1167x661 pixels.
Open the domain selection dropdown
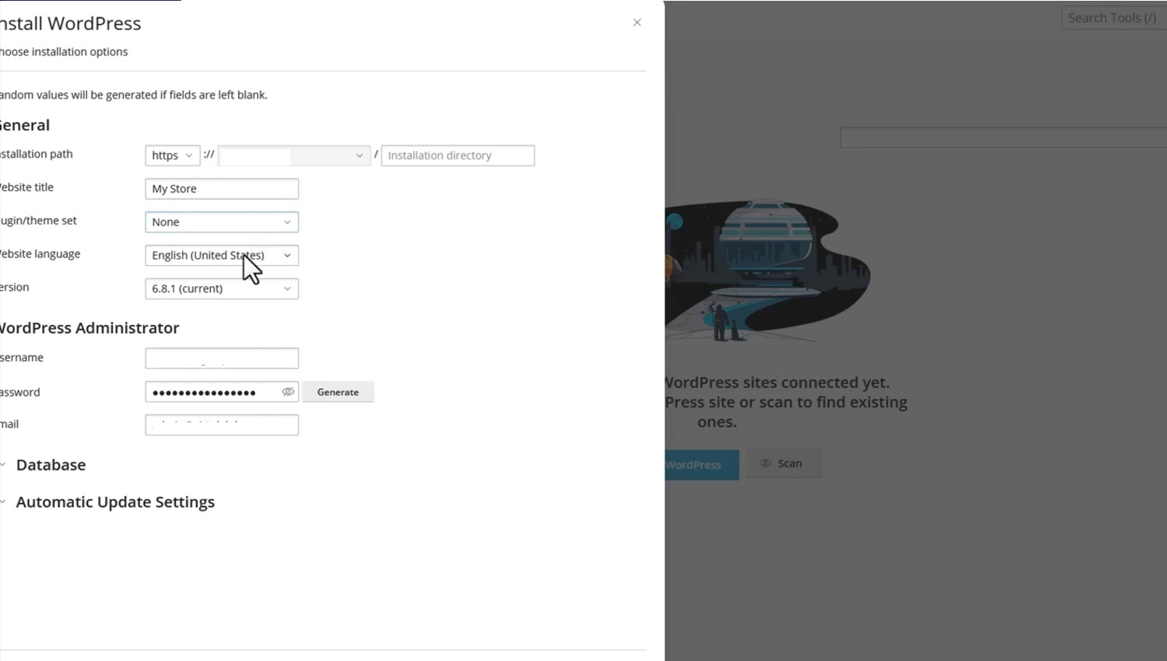tap(293, 156)
